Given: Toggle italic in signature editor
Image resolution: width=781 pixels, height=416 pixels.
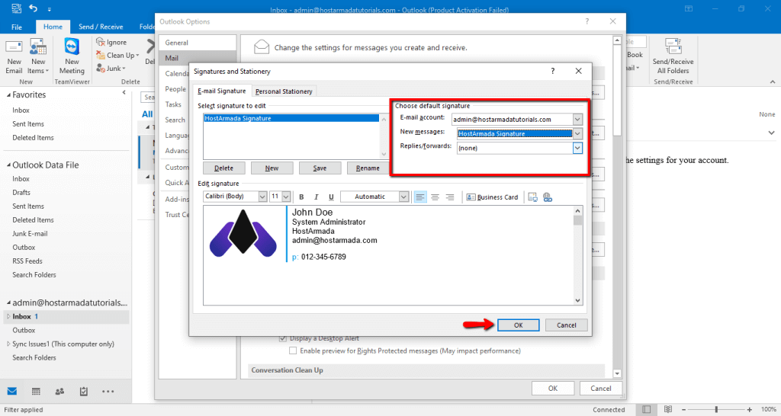Looking at the screenshot, I should pyautogui.click(x=316, y=197).
